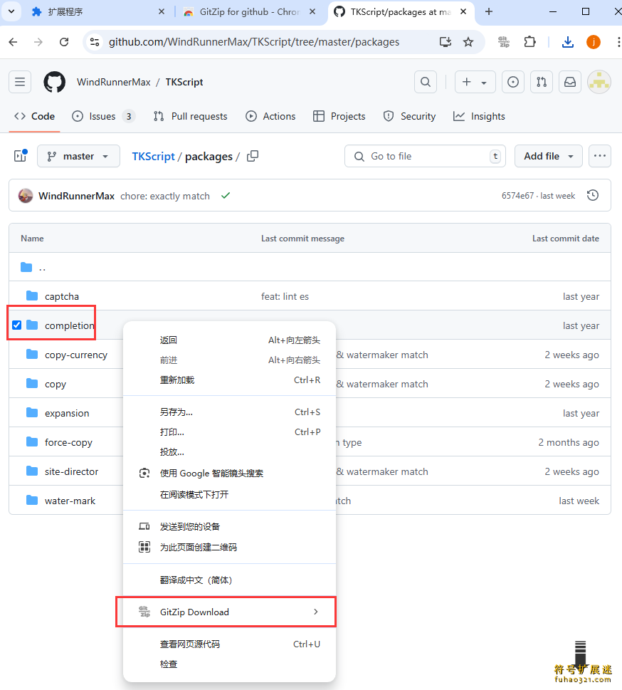Screen dimensions: 622x690
Task: Switch to the Security tab
Action: click(x=409, y=116)
